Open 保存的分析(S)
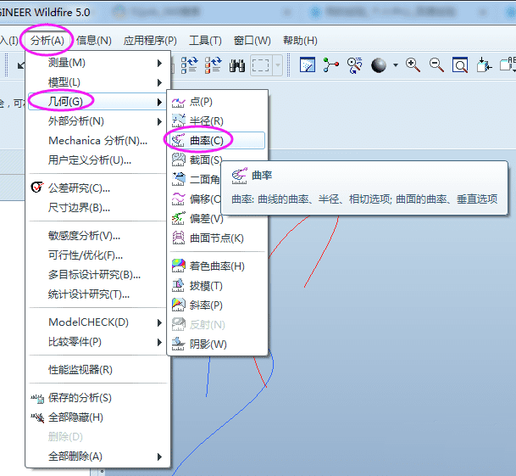Image resolution: width=516 pixels, height=476 pixels. click(98, 398)
